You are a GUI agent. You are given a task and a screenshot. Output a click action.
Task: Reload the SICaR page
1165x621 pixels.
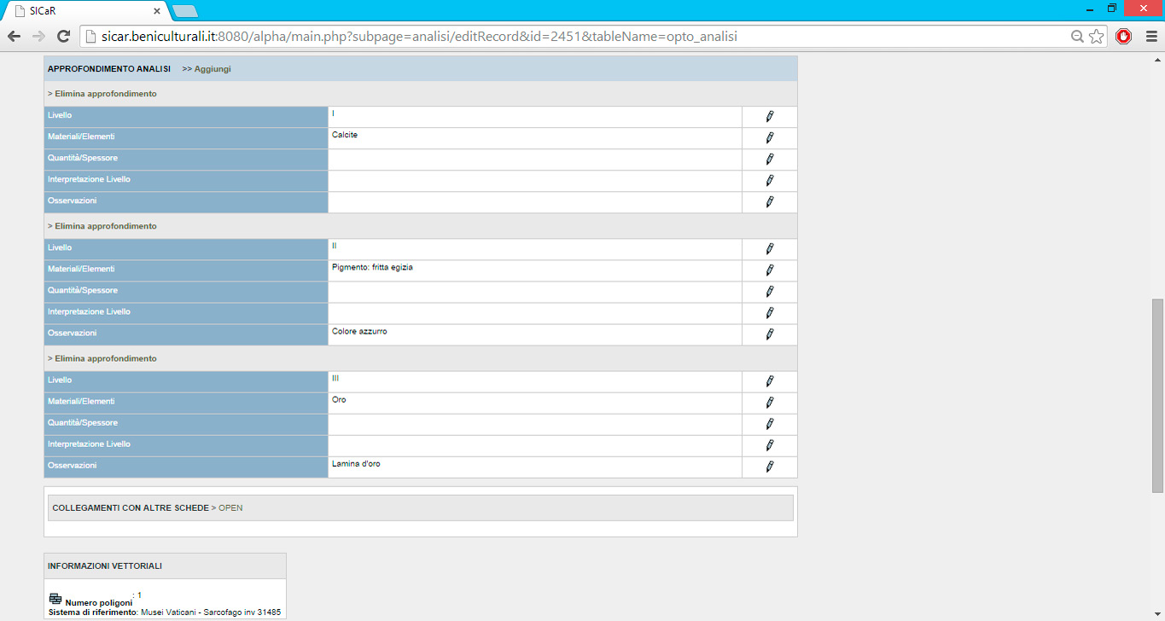[63, 37]
